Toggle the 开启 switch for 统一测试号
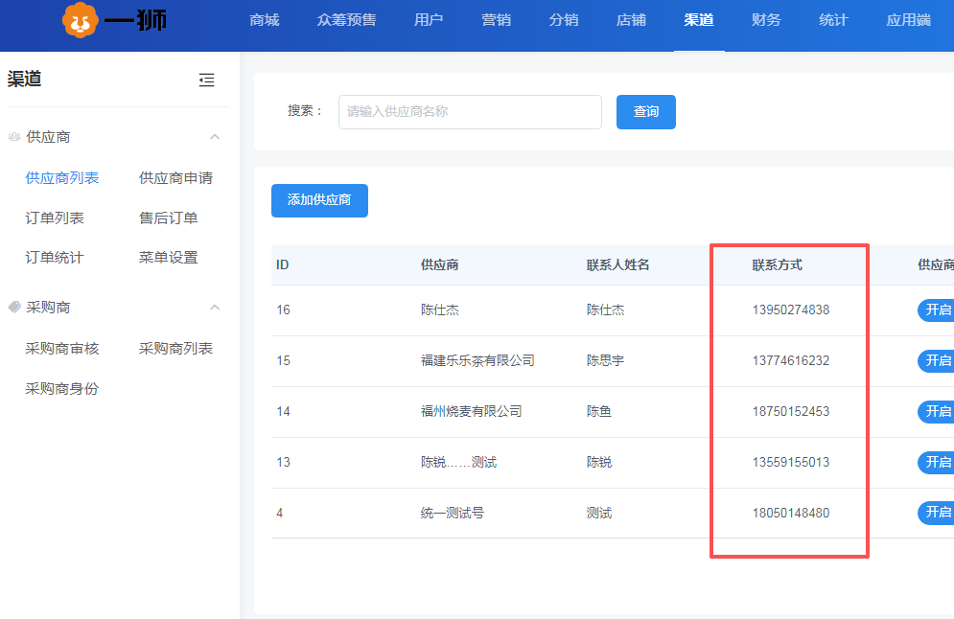 [936, 513]
